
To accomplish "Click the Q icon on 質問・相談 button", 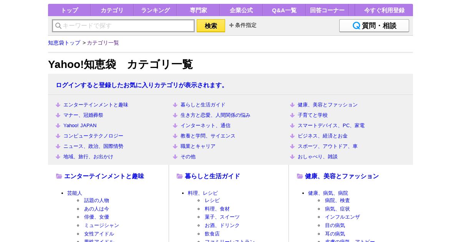I will (x=357, y=26).
